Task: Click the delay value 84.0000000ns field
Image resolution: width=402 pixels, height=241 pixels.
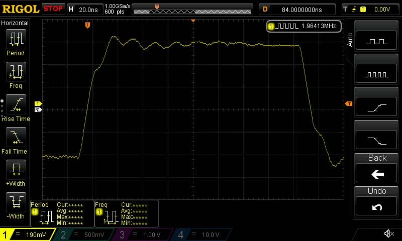Action: (302, 10)
